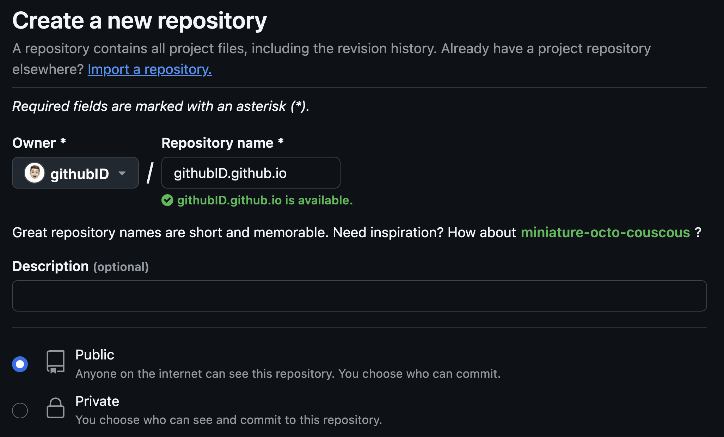Click the green availability checkmark icon
Viewport: 724px width, 437px height.
[x=168, y=200]
